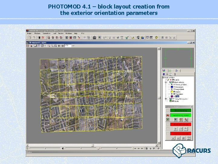
Task: Toggle visibility eye of the Images layer
Action: (174, 92)
